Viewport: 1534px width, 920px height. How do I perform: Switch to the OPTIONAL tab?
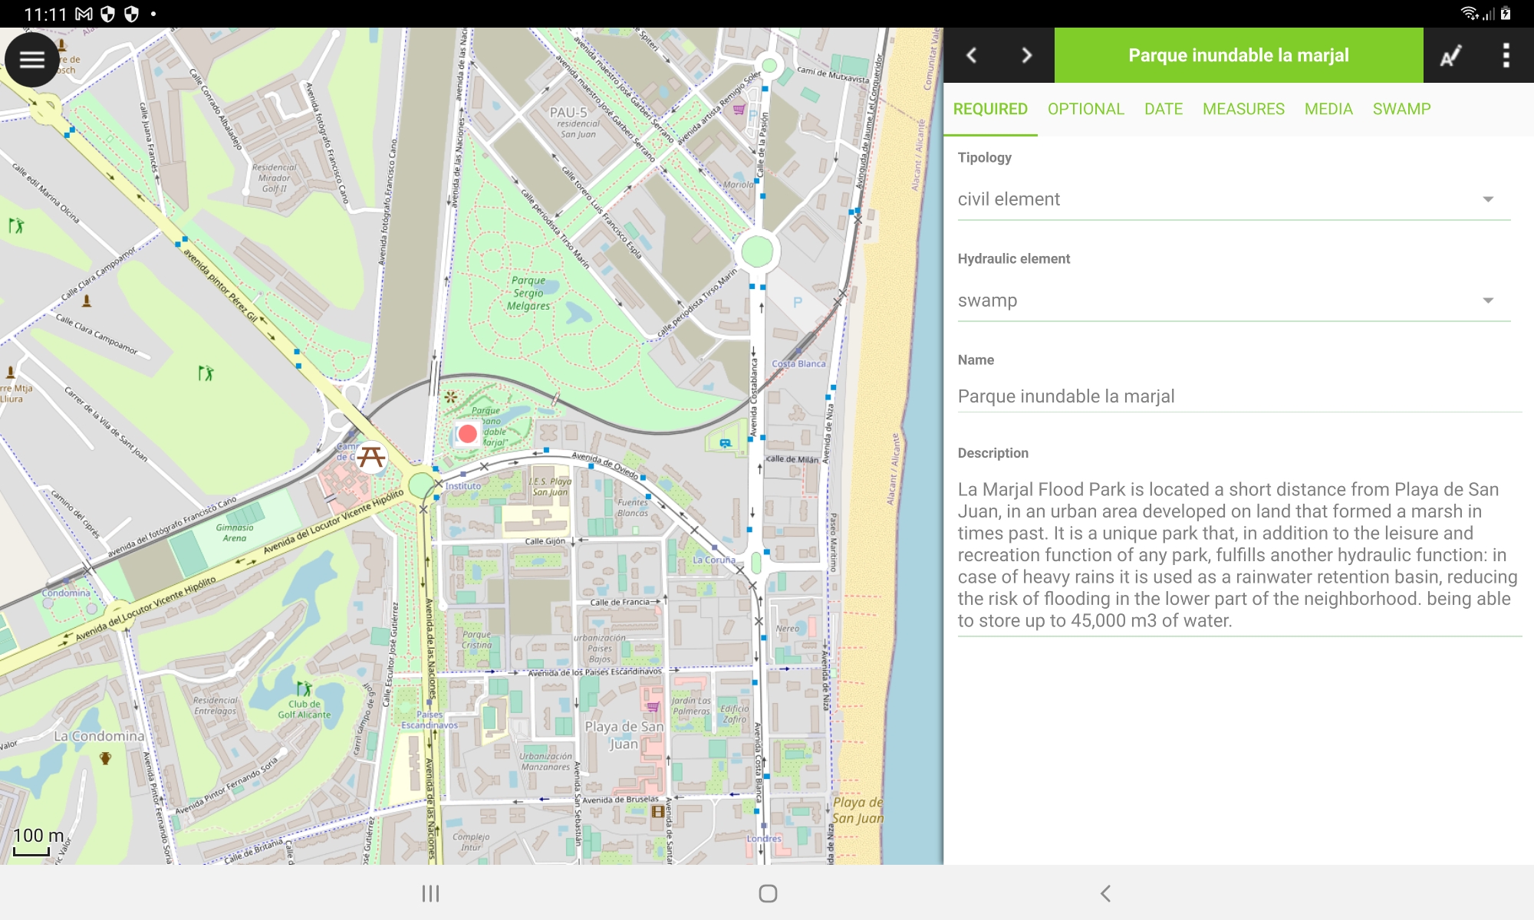1085,109
